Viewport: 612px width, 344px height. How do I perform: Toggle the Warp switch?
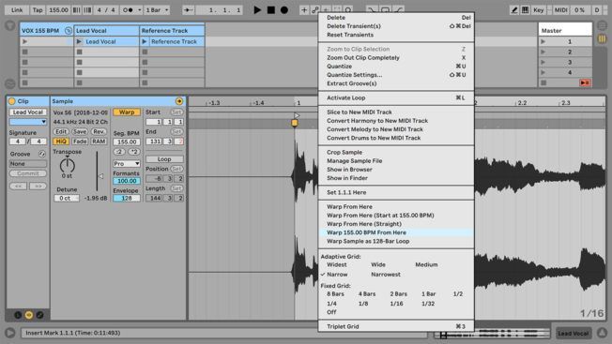click(x=127, y=112)
